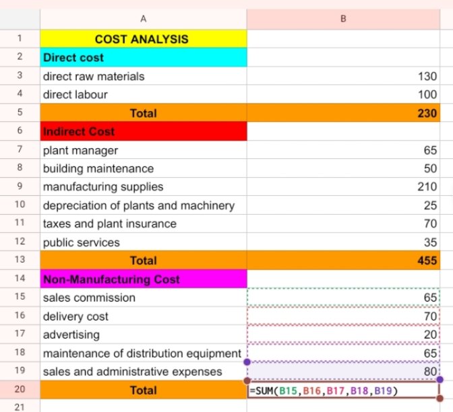Viewport: 453px width, 412px height.
Task: Click the value 100 cell
Action: point(343,94)
